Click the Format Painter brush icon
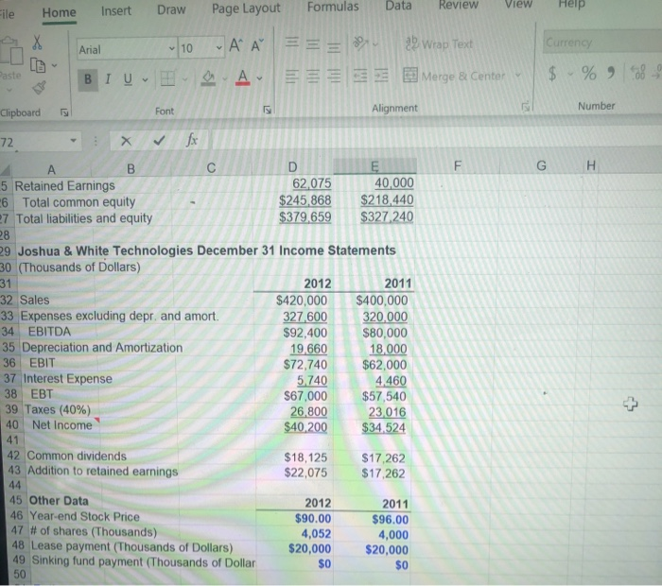Screen dimensions: 662x586 coord(40,87)
